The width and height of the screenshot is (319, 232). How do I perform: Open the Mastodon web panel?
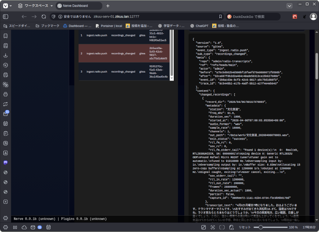(x=6, y=163)
